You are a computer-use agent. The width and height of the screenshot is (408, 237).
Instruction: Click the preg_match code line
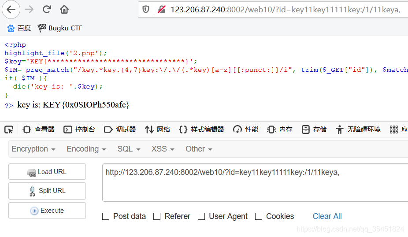(x=206, y=70)
